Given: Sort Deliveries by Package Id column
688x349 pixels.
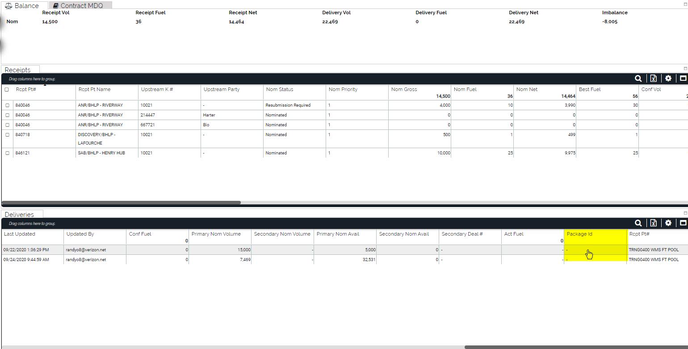Looking at the screenshot, I should coord(579,234).
